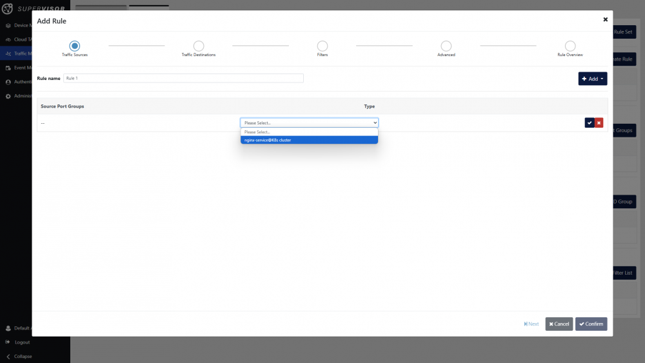Open the Add dropdown button
Screen dimensions: 645x363
[x=592, y=79]
